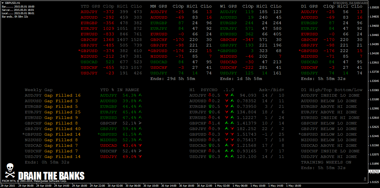Click 'TRAINING WHEELS ON' status text
This screenshot has height=188, width=380.
[x=326, y=162]
